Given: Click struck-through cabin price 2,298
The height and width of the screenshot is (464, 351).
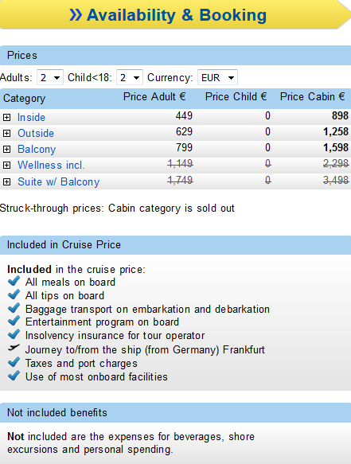Looking at the screenshot, I should (336, 163).
